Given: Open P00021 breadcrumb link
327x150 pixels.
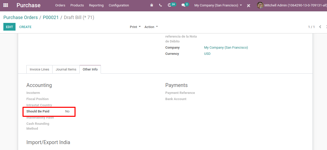Looking at the screenshot, I should coord(51,17).
